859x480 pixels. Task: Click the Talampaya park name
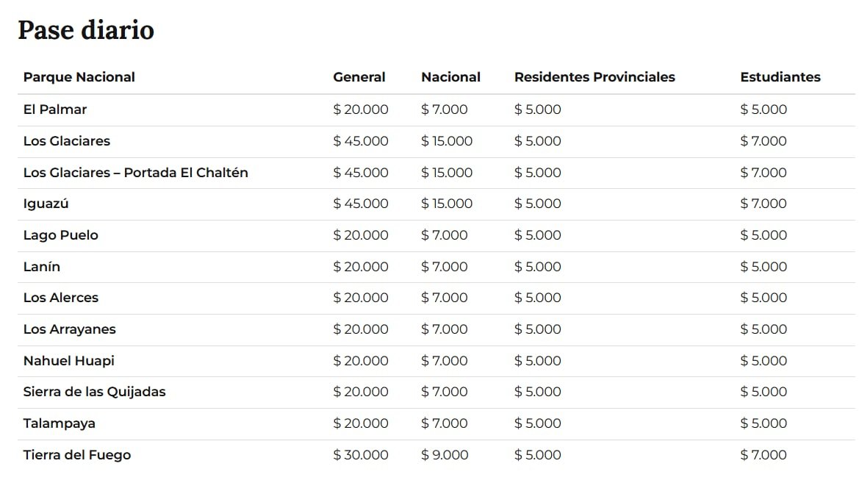(60, 423)
